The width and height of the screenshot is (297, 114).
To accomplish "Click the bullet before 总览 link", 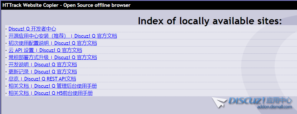I will coord(6,79).
